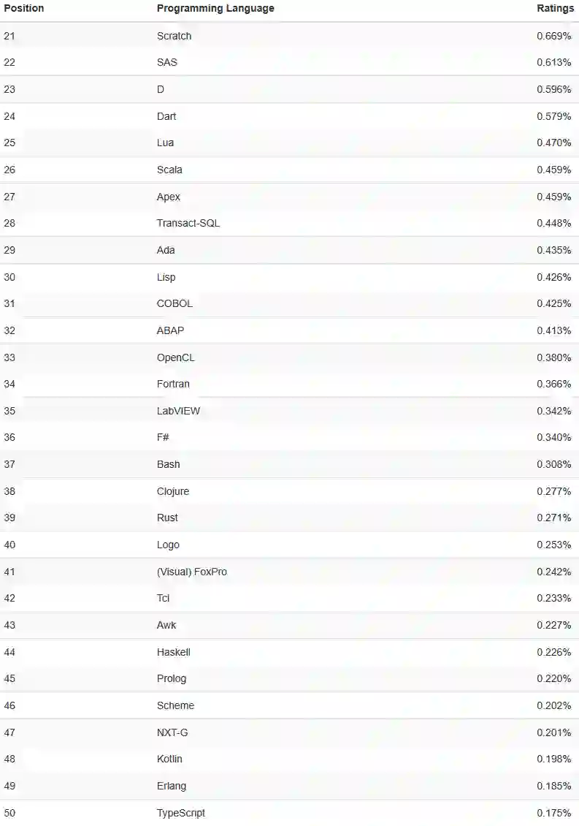Select the Rust language cell

167,518
